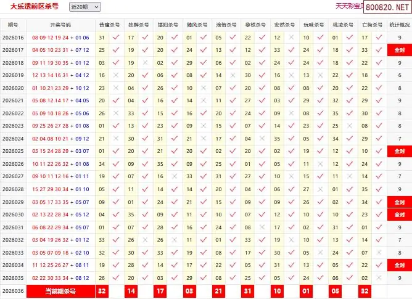
Task: Click the red 14 prediction under 独醉杀号
Action: (x=131, y=291)
